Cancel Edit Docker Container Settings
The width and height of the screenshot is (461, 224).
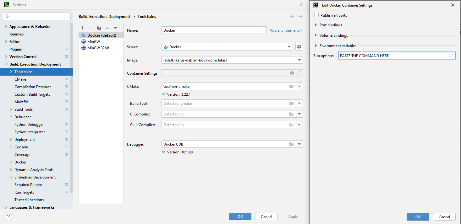pos(444,217)
